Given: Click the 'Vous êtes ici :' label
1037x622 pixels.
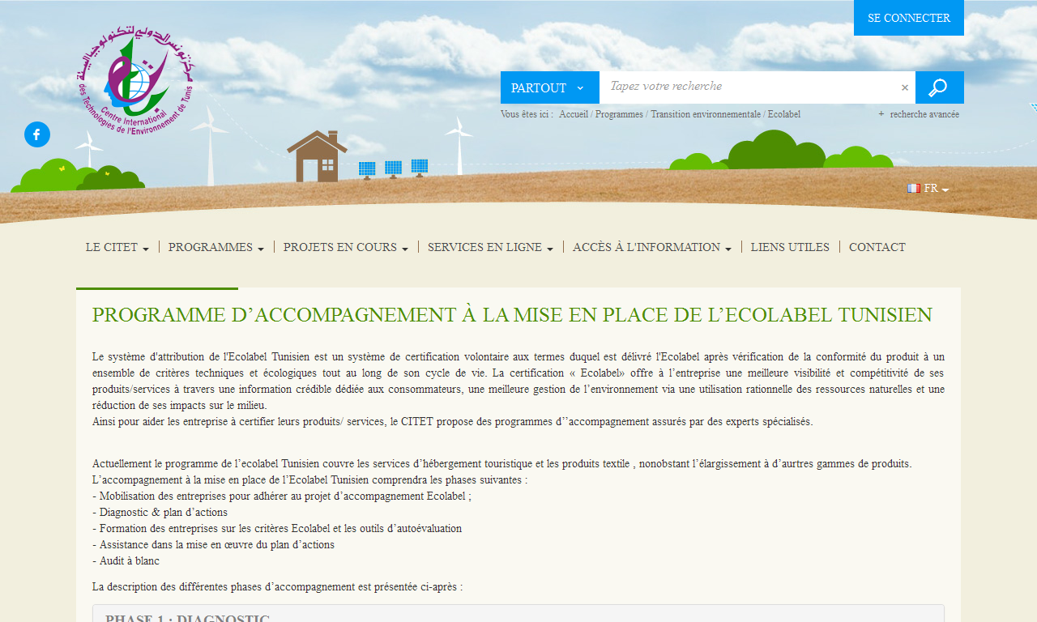Looking at the screenshot, I should click(x=527, y=114).
